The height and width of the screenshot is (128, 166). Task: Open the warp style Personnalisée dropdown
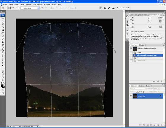coord(30,8)
